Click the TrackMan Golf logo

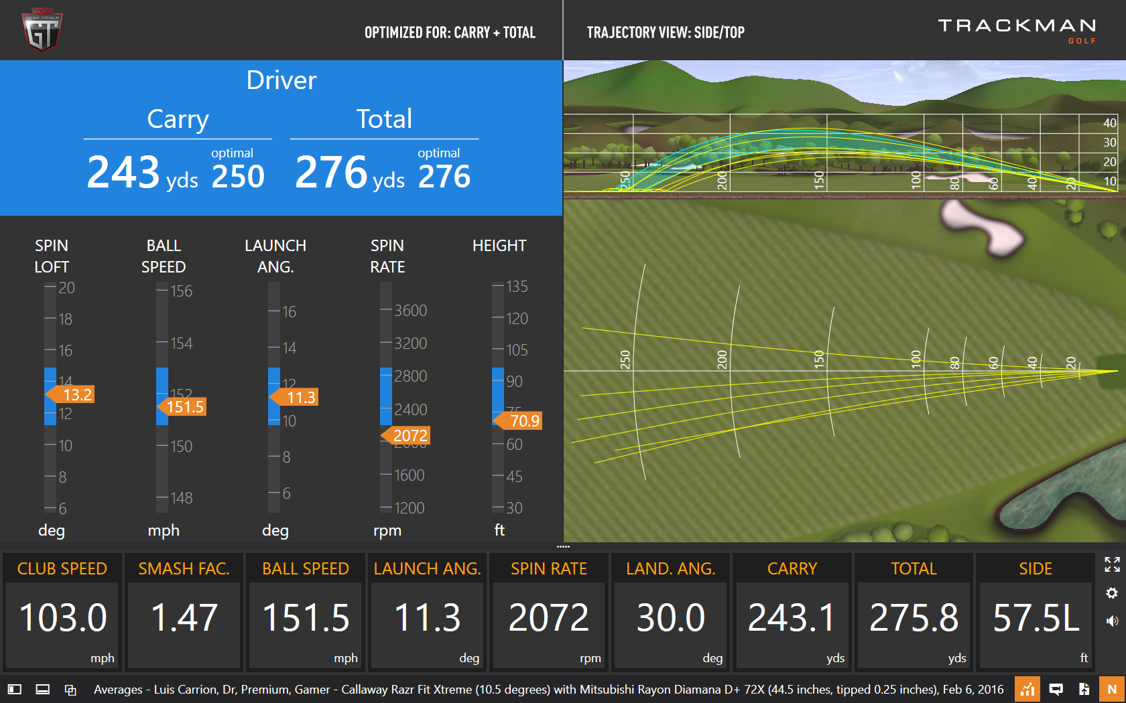1017,31
